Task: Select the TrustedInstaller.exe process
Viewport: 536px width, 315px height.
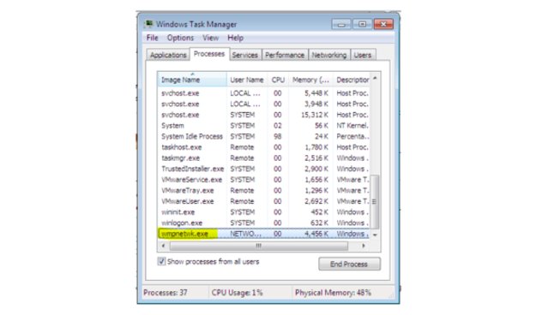Action: pos(192,169)
